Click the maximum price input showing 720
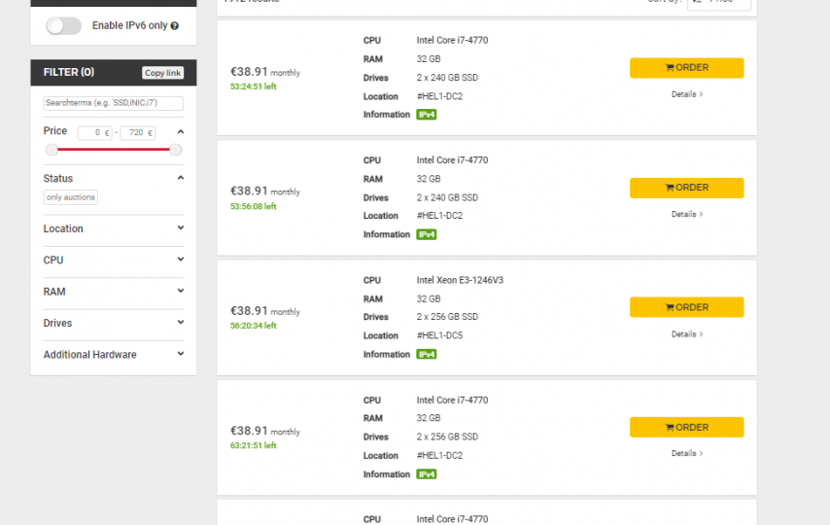This screenshot has height=525, width=830. pyautogui.click(x=138, y=132)
